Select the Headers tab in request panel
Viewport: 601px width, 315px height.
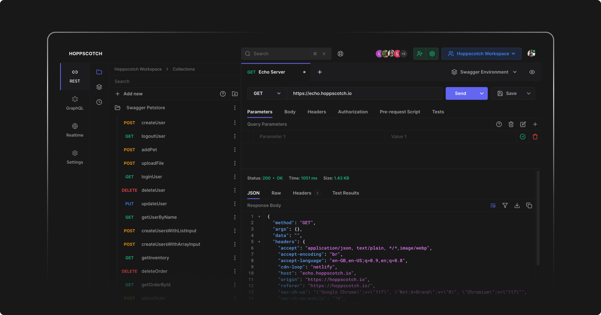click(x=317, y=111)
